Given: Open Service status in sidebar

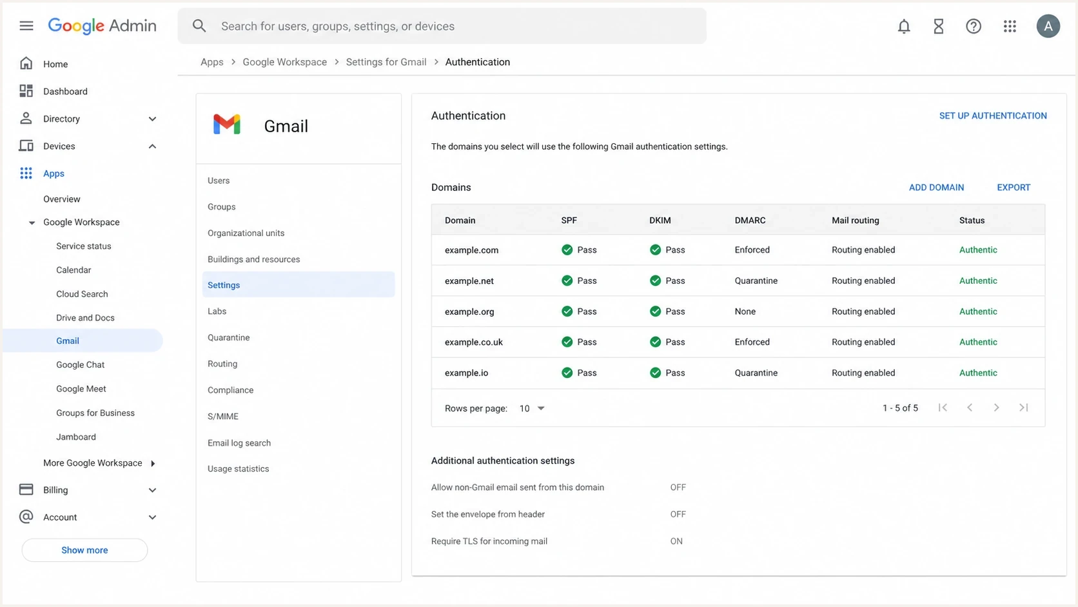Looking at the screenshot, I should [84, 246].
